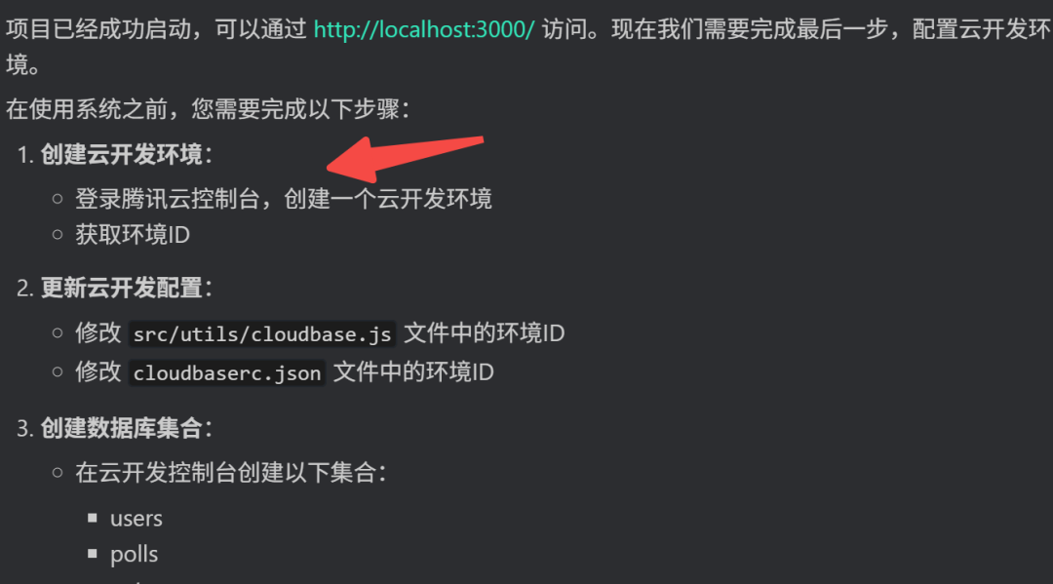The image size is (1053, 584).
Task: Click the hollow bullet before 在云开发控制台
Action: tap(58, 473)
